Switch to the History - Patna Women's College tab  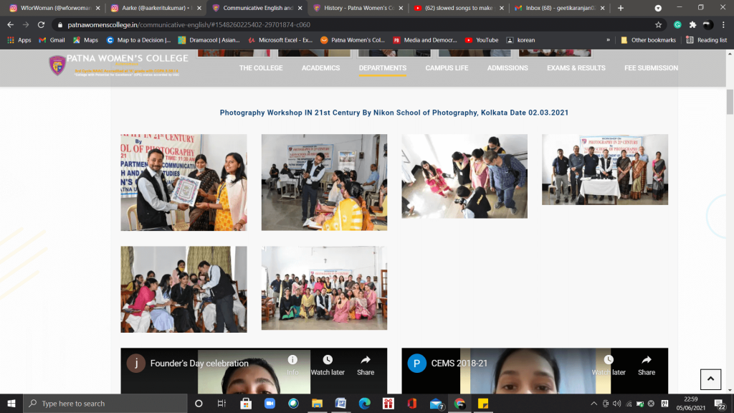(x=354, y=8)
